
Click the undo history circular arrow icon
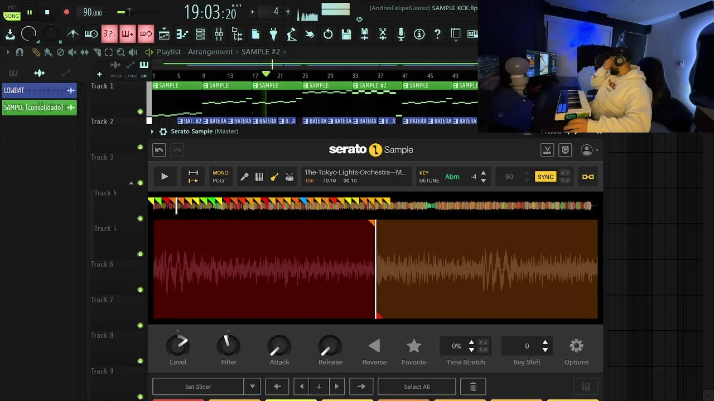tap(328, 34)
